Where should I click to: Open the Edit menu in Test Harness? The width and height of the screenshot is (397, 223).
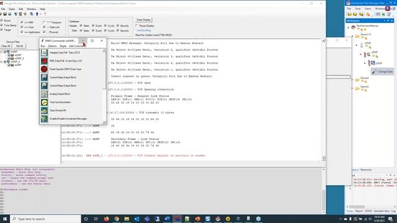click(x=20, y=9)
